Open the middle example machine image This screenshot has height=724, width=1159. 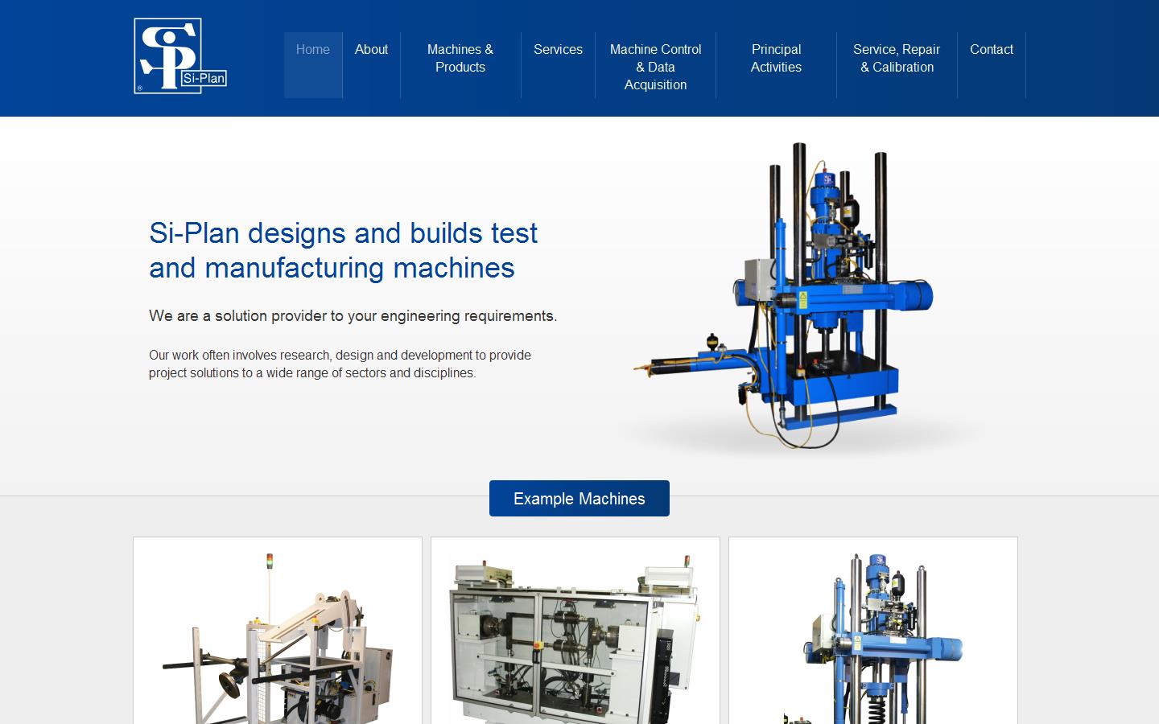tap(575, 636)
